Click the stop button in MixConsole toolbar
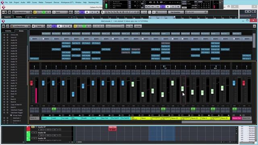 tap(59, 26)
